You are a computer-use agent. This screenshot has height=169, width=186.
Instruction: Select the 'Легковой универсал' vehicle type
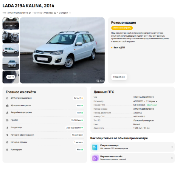144,121
